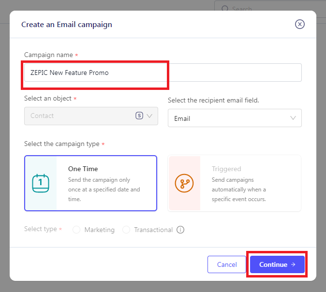This screenshot has width=326, height=292.
Task: Expand the recipient Email field dropdown
Action: point(235,118)
